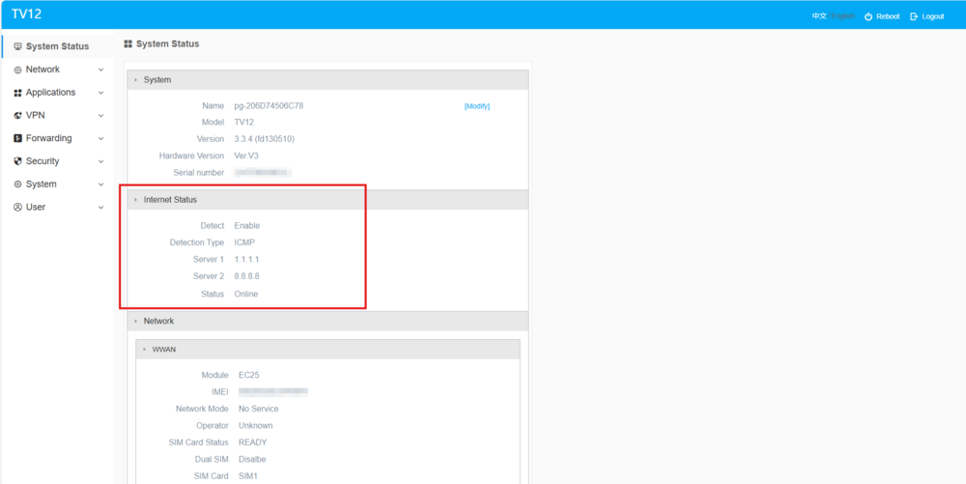Image resolution: width=966 pixels, height=484 pixels.
Task: Click the Network globe icon in sidebar
Action: click(17, 70)
